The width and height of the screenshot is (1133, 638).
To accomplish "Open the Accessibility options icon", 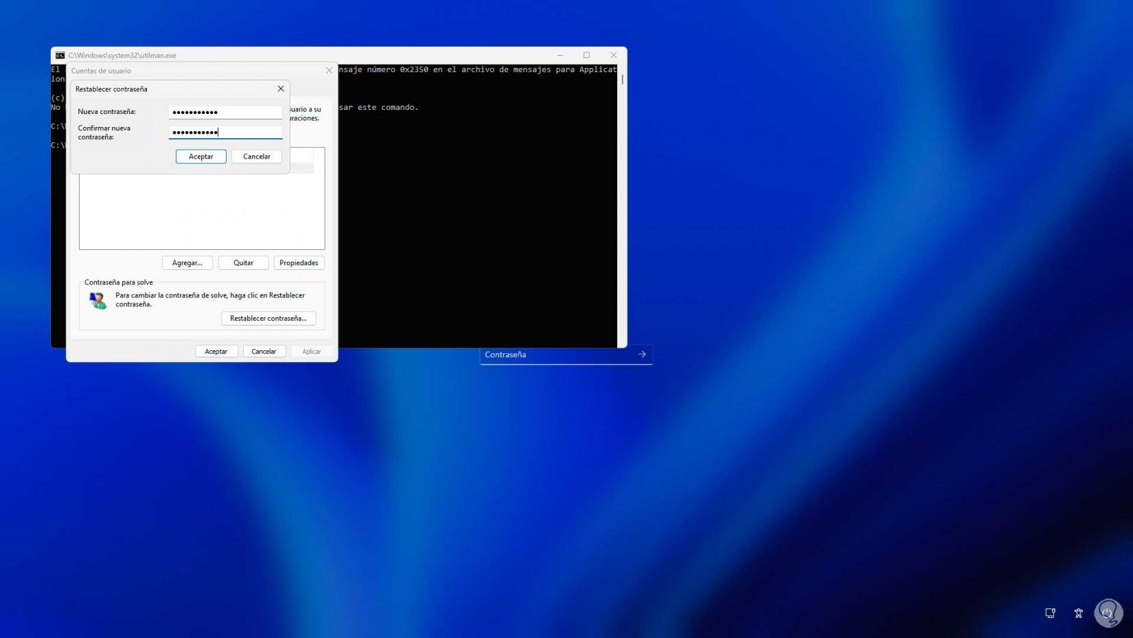I will (1078, 613).
